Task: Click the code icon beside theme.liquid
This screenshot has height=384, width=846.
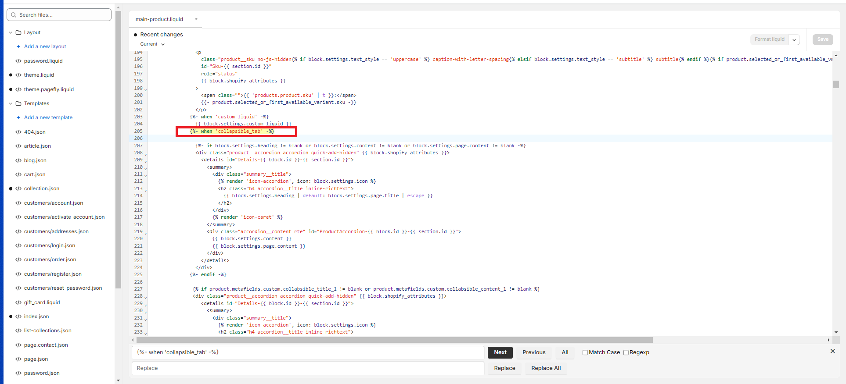Action: coord(18,75)
